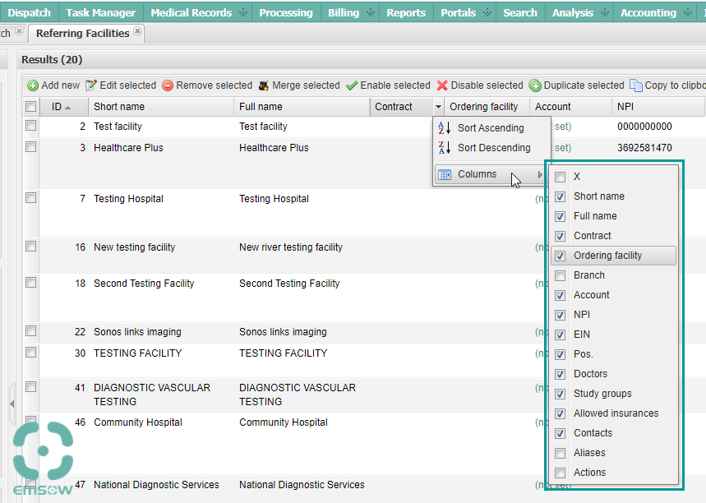
Task: Uncheck the Full name column
Action: tap(561, 217)
